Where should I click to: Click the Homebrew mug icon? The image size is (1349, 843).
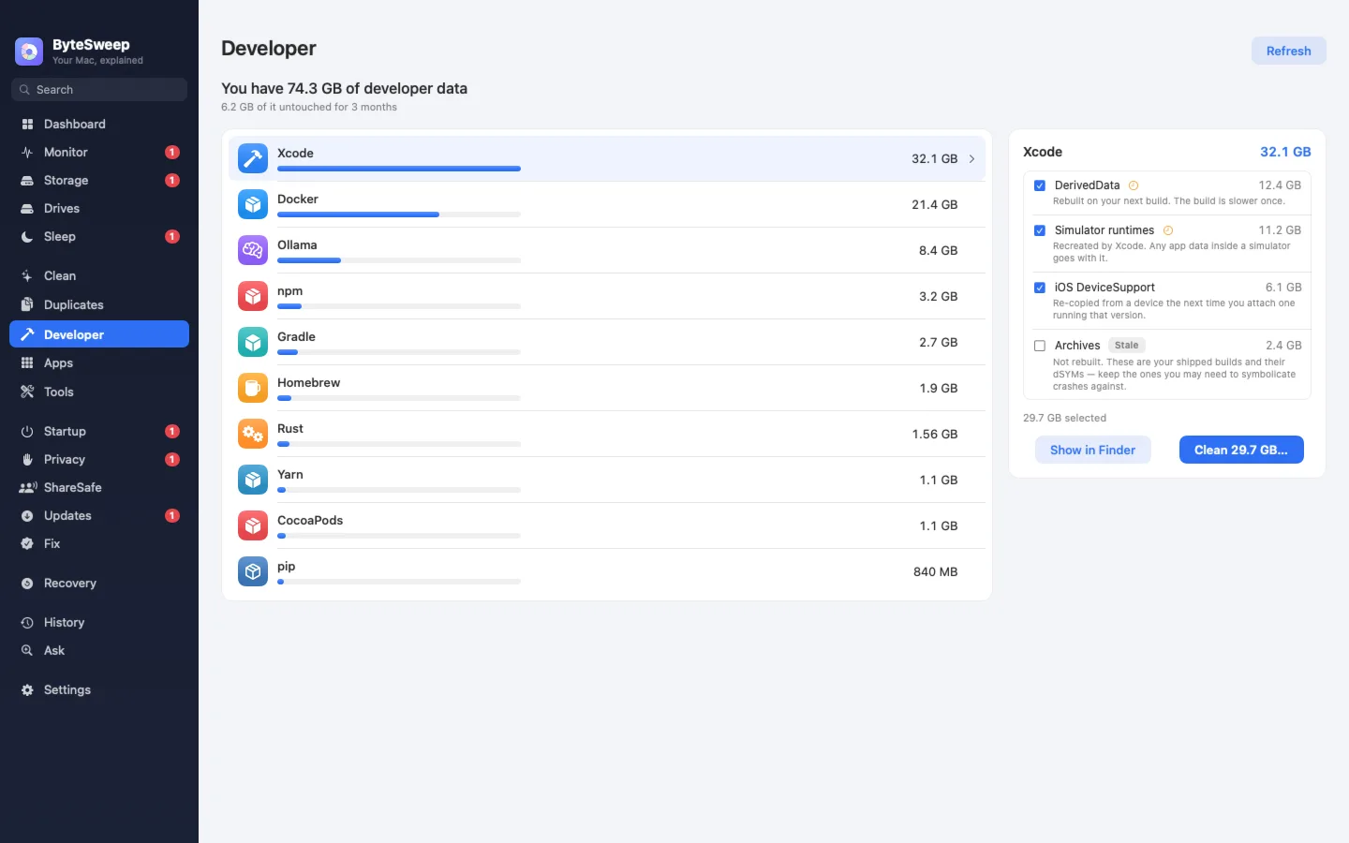tap(253, 388)
